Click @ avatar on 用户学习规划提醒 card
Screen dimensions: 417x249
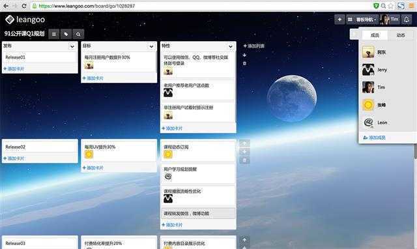(168, 177)
